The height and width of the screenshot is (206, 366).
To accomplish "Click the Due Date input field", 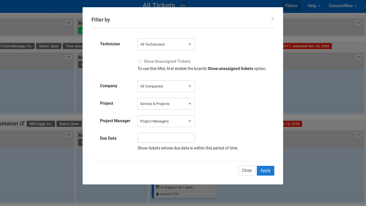I will click(x=166, y=138).
